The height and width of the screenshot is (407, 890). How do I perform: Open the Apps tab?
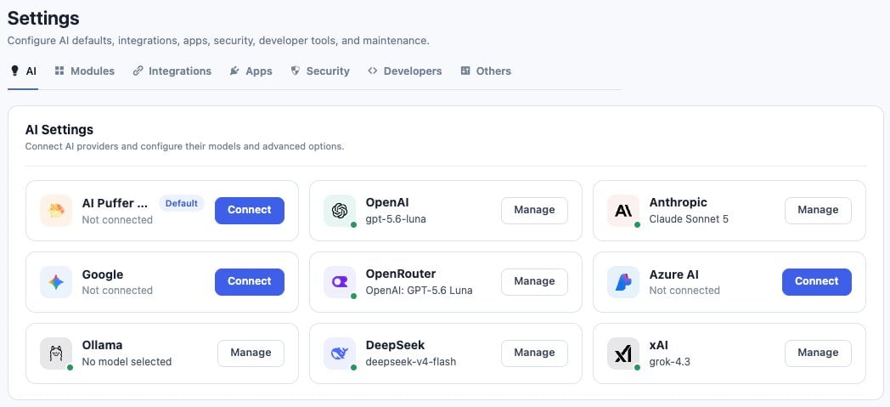pyautogui.click(x=251, y=71)
